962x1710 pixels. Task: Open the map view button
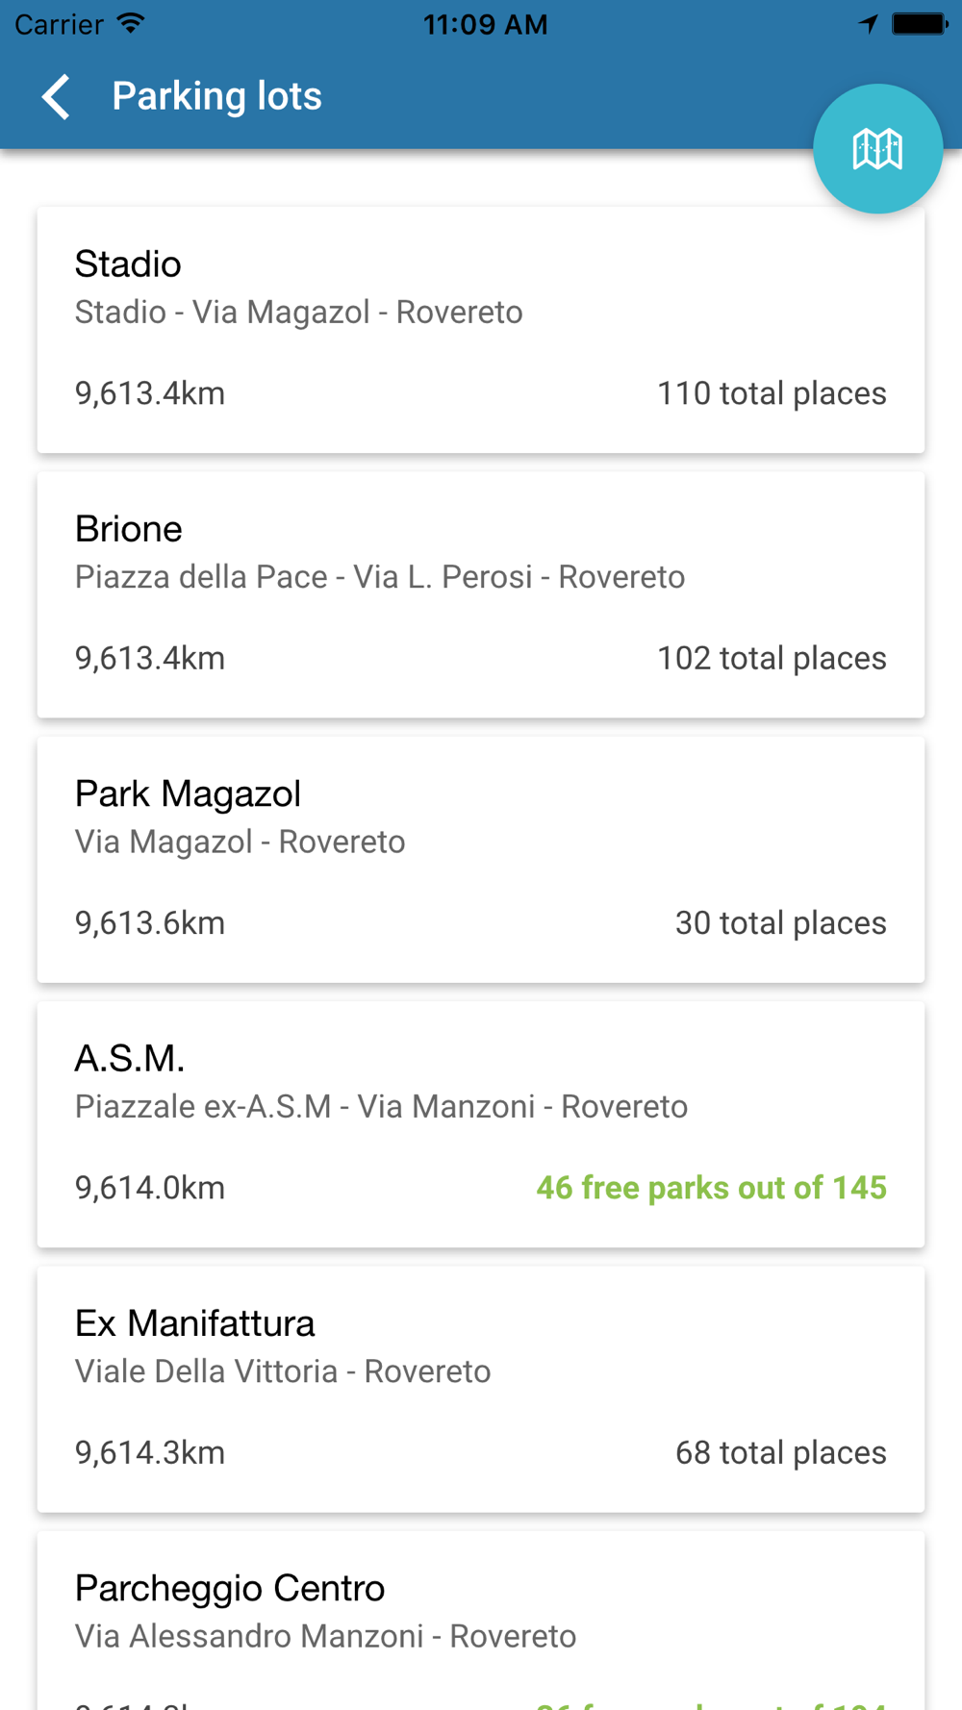(877, 149)
